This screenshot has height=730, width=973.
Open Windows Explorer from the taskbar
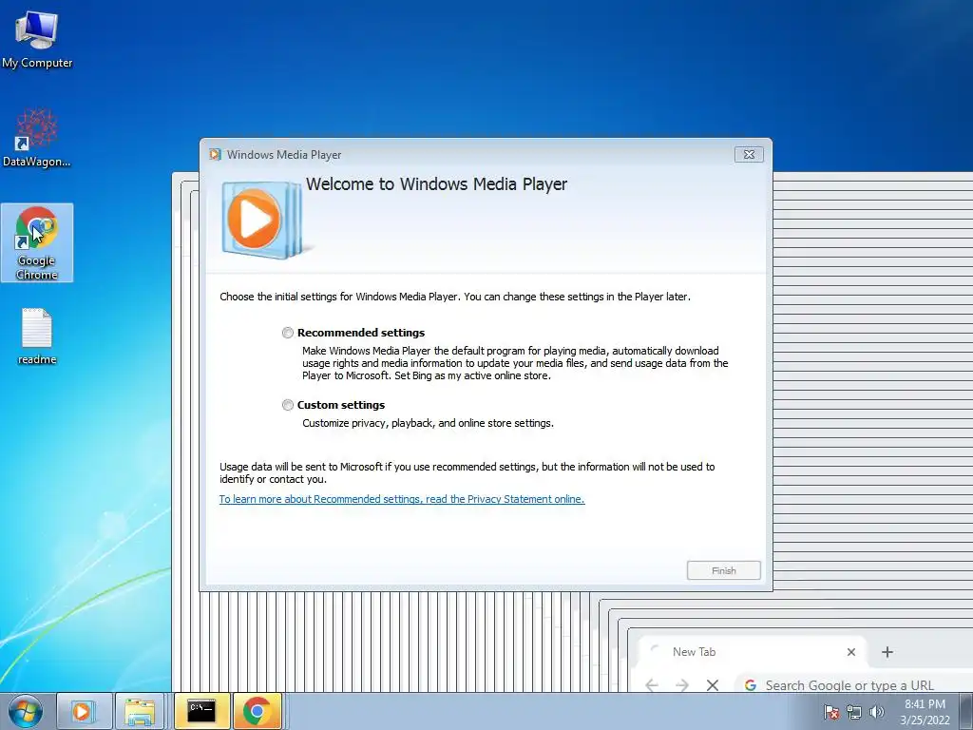pyautogui.click(x=141, y=711)
